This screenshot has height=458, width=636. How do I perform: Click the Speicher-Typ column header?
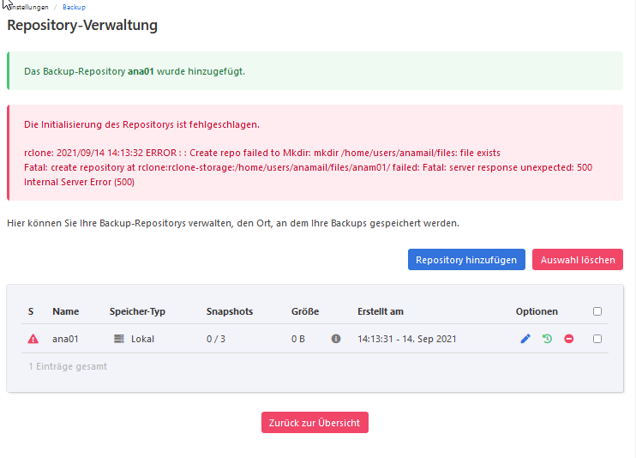click(137, 311)
